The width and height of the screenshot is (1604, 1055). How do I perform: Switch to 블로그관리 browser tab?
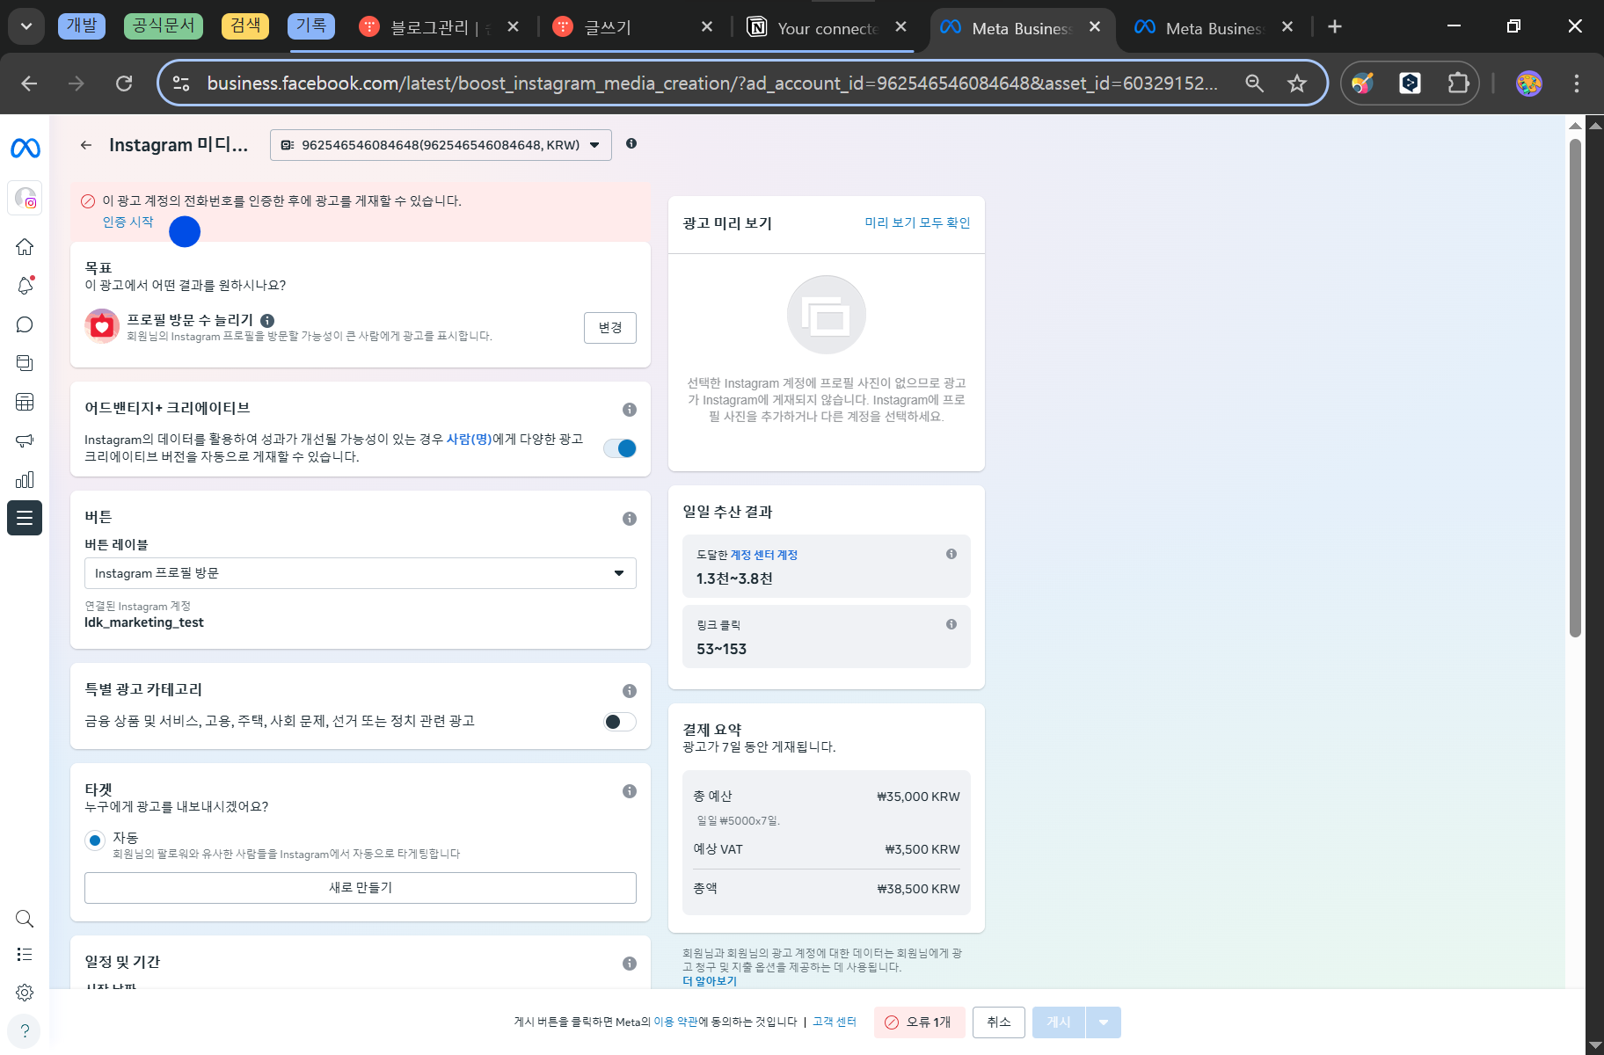click(441, 27)
